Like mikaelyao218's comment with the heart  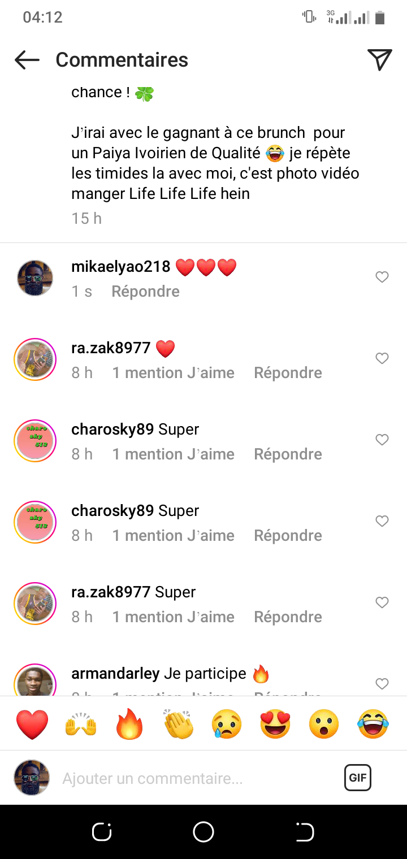coord(382,277)
